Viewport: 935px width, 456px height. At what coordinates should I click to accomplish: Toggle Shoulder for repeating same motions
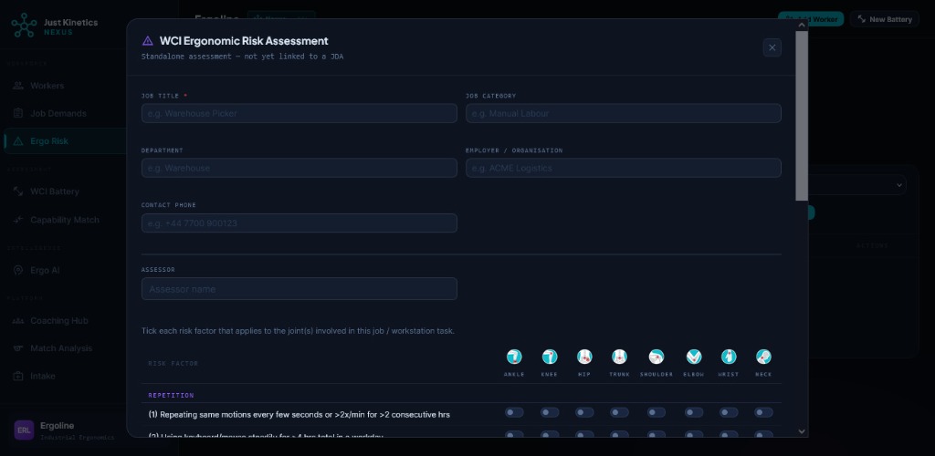tap(656, 412)
